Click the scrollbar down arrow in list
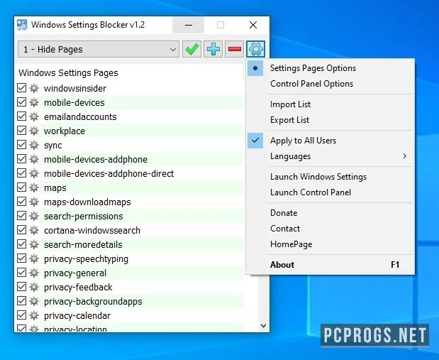 tap(263, 326)
